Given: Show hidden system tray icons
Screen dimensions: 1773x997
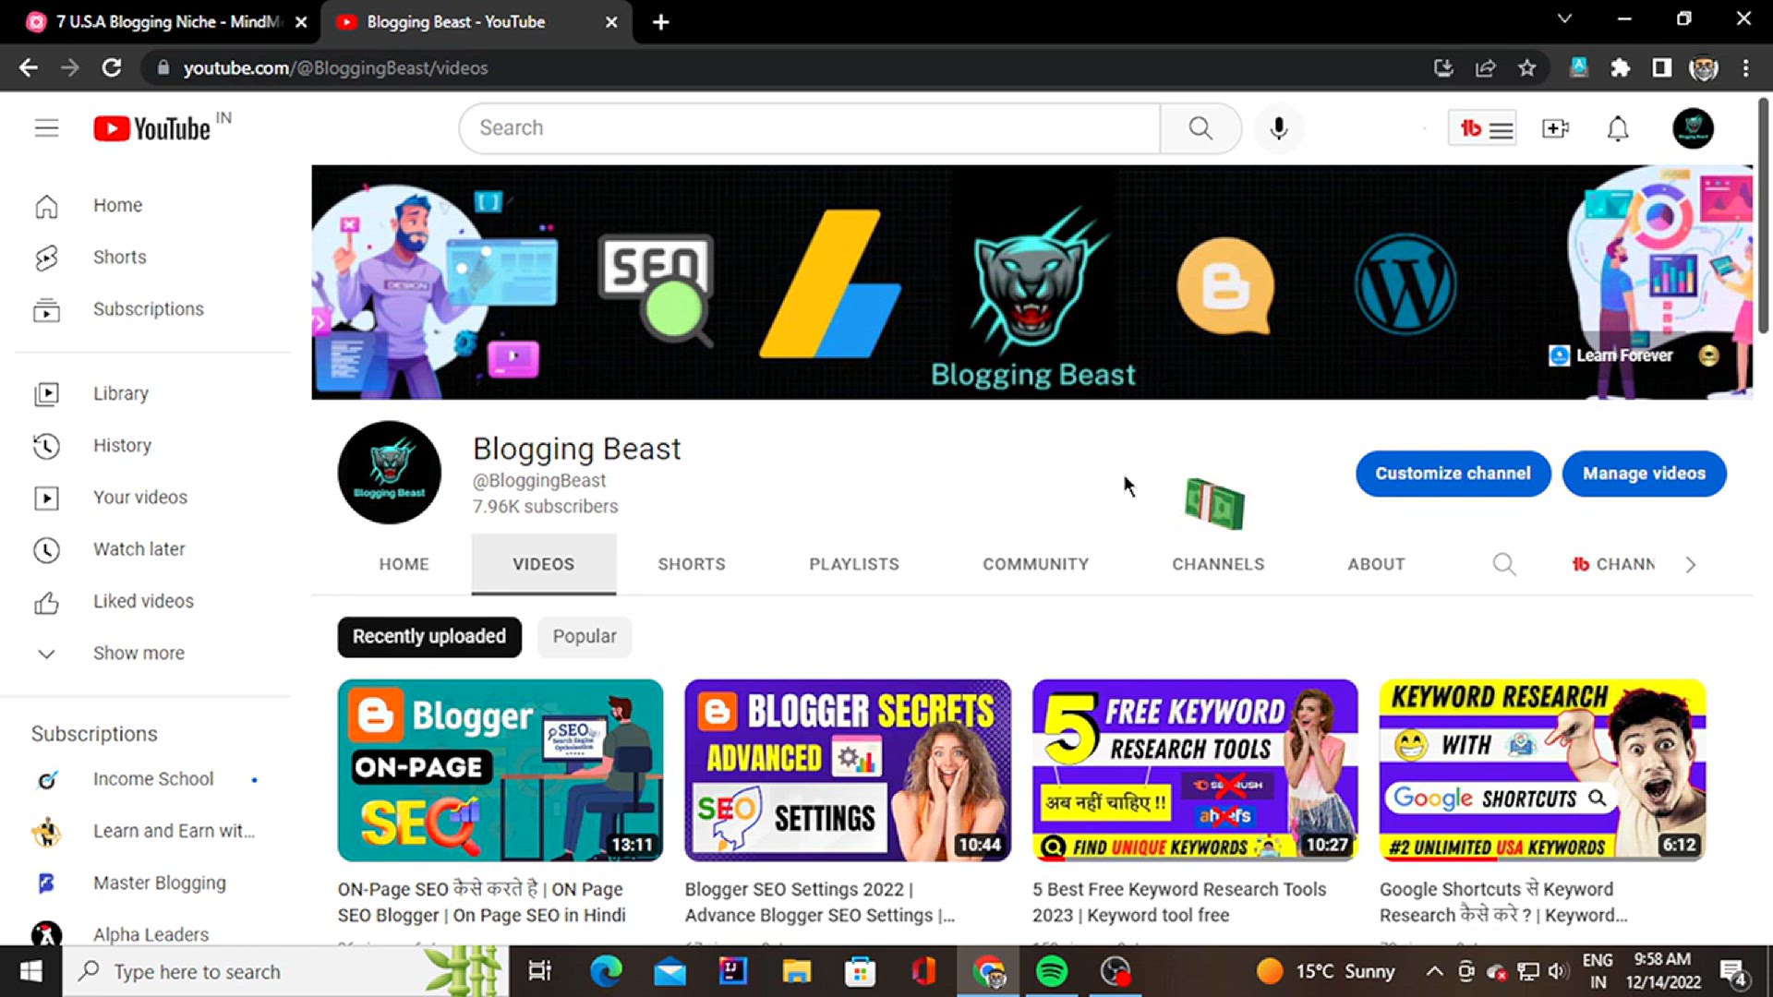Looking at the screenshot, I should (x=1434, y=971).
